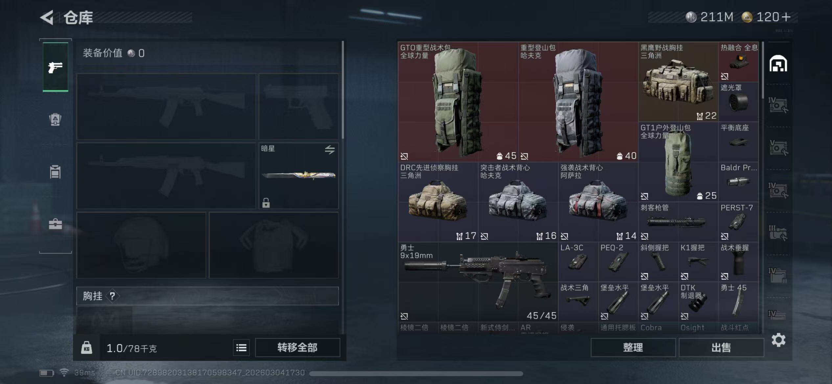Open the 胸挂 question mark help

pyautogui.click(x=112, y=296)
